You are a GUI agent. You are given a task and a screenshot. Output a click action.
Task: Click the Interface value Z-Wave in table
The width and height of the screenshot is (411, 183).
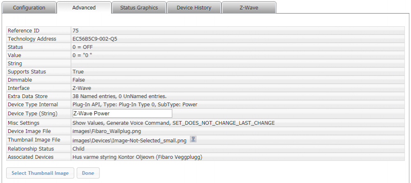[82, 88]
